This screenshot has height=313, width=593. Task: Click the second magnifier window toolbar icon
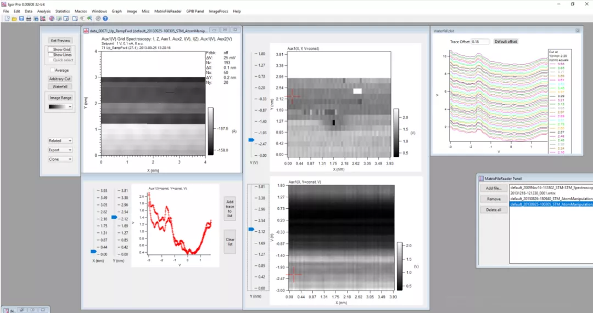[66, 18]
